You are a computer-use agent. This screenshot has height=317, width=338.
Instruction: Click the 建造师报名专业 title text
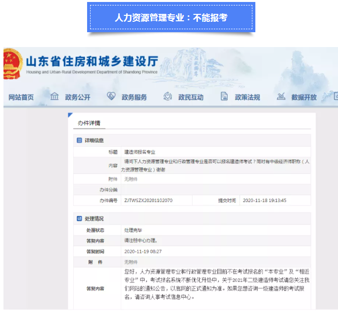click(140, 152)
